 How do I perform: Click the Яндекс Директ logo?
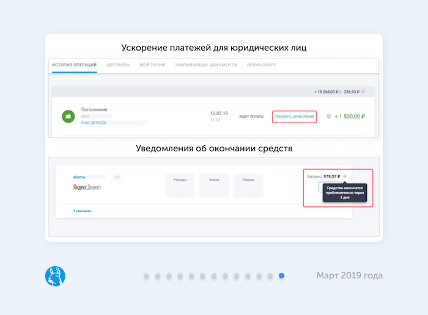(87, 187)
